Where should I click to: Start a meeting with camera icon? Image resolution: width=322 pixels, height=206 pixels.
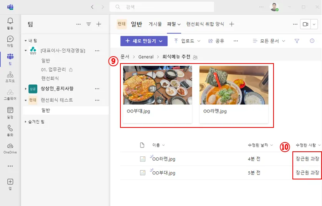click(305, 24)
